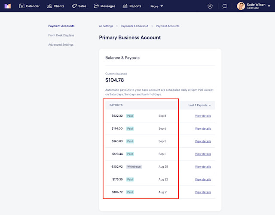275x215 pixels.
Task: Open Messages from the top bar
Action: [104, 6]
